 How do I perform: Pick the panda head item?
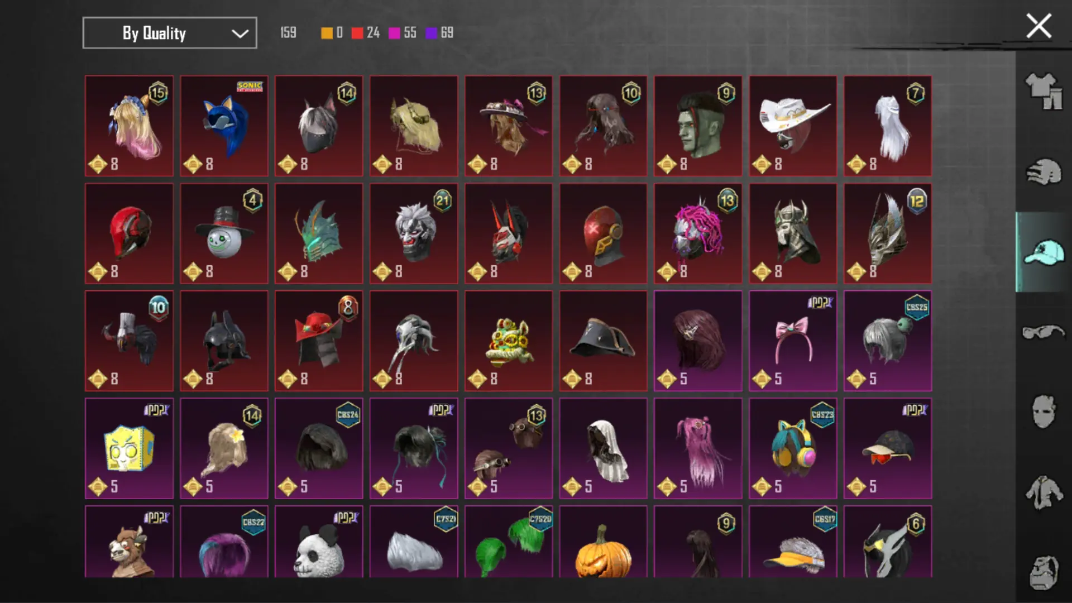pyautogui.click(x=319, y=542)
